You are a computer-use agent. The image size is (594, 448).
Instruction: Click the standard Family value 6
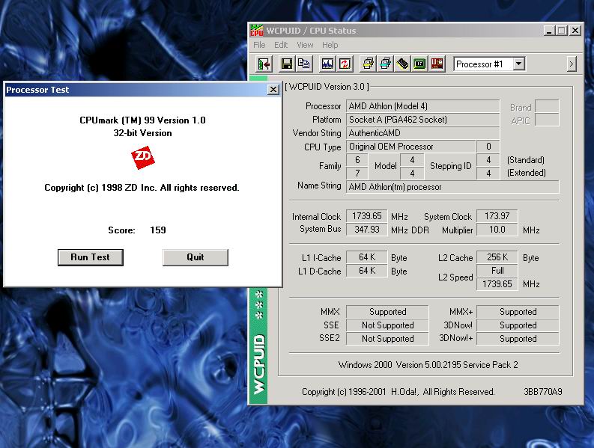357,160
